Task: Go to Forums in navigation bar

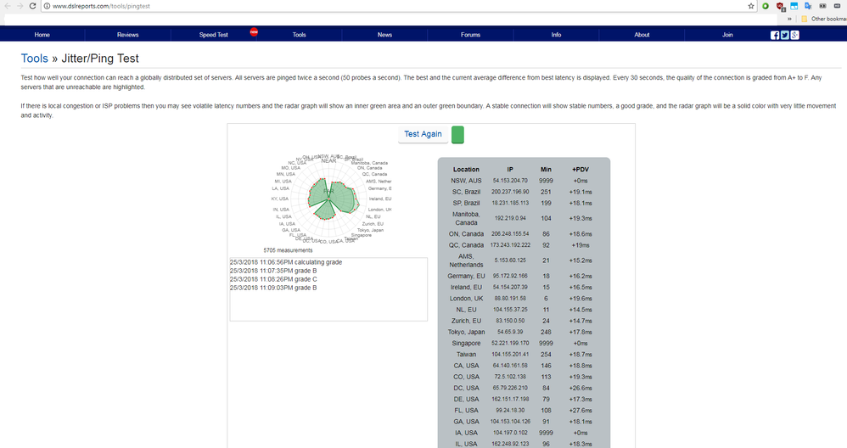Action: coord(470,35)
